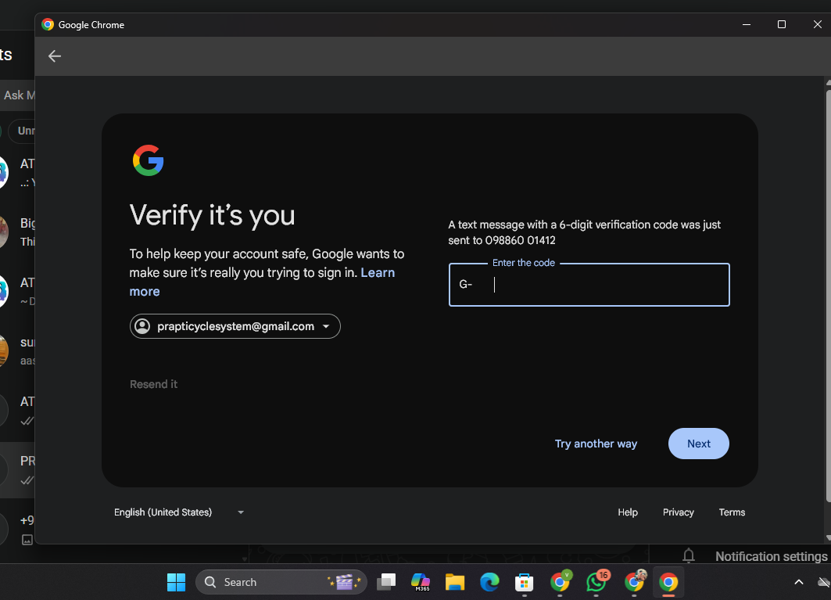This screenshot has width=831, height=600.
Task: Open the prapticyclesystem@gmail.com account selector
Action: pos(235,326)
